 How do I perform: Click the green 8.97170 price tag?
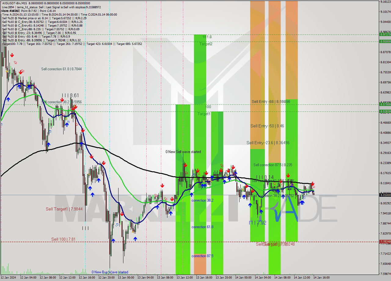pos(385,35)
